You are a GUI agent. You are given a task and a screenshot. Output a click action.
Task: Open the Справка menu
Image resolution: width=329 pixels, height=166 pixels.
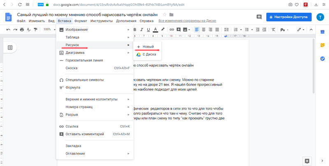tap(146, 21)
